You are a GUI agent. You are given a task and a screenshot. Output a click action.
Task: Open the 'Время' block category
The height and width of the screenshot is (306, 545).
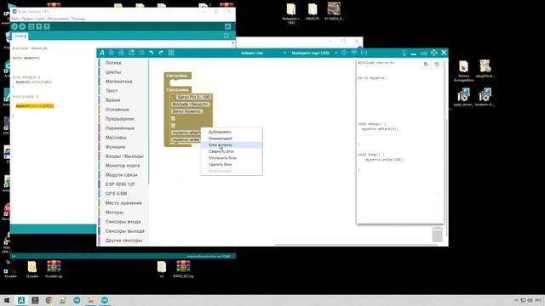123,100
